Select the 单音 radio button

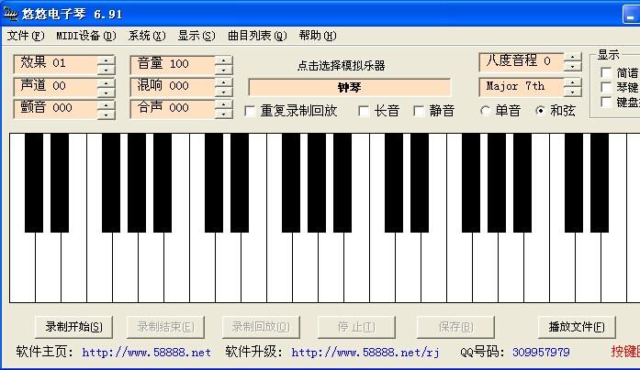(x=486, y=111)
